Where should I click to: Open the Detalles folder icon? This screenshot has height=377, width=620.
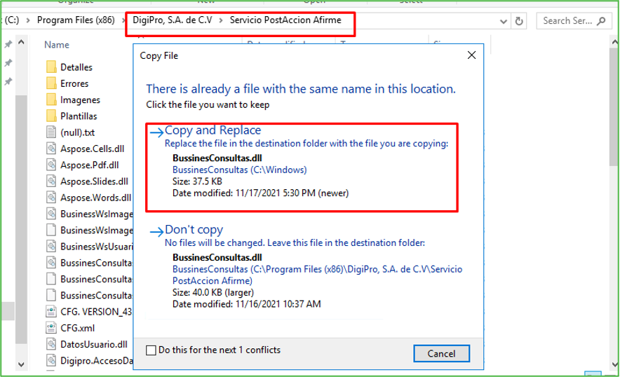(50, 67)
